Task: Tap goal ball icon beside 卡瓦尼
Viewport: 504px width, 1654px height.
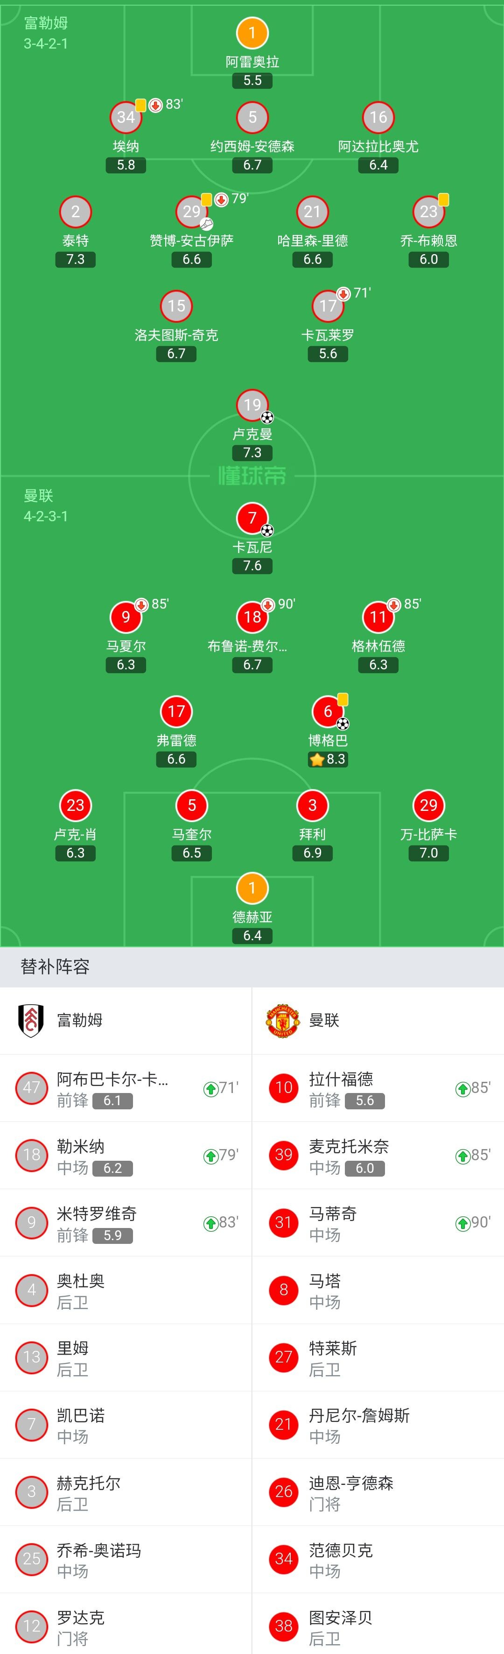Action: tap(267, 530)
